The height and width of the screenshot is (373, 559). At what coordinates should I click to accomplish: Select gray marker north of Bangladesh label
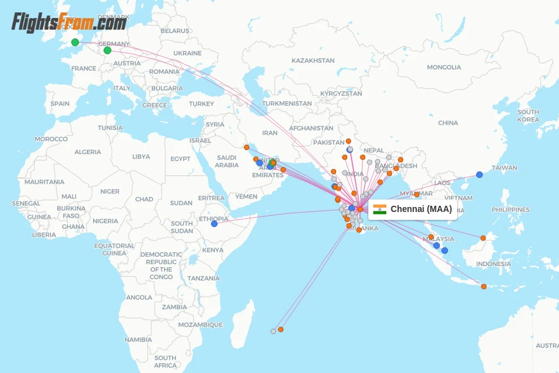pyautogui.click(x=389, y=157)
